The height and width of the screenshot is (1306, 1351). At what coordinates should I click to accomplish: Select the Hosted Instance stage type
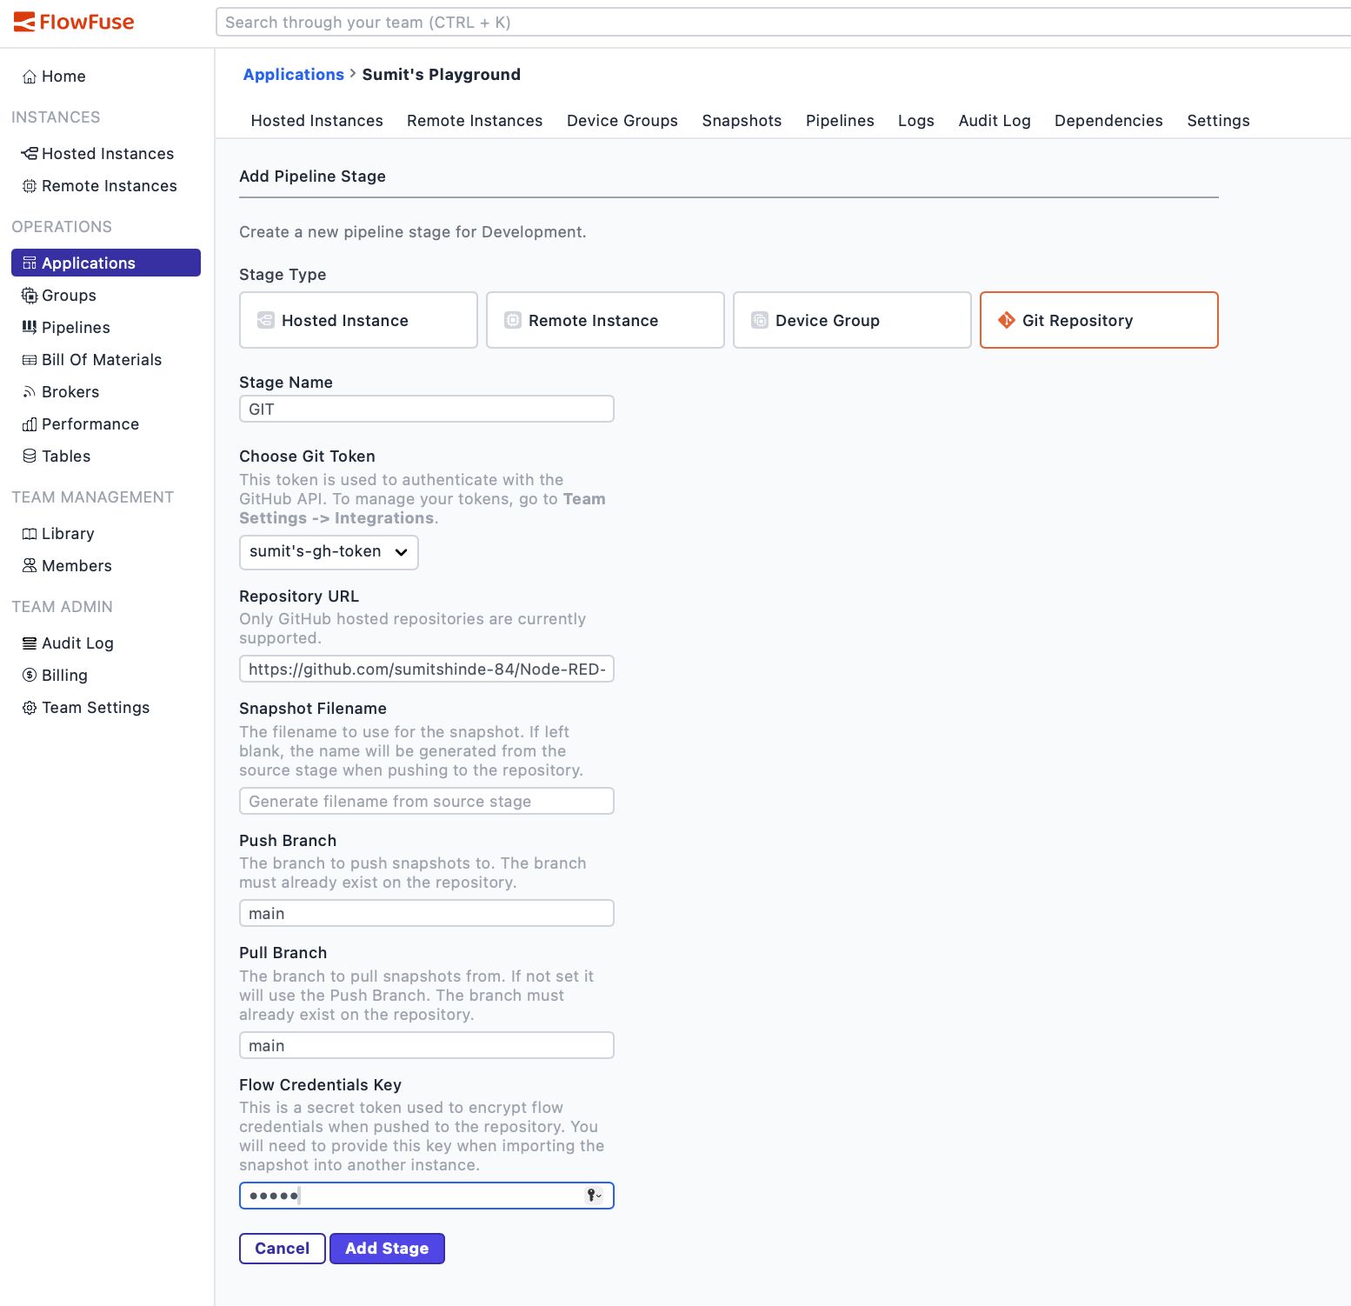point(357,320)
